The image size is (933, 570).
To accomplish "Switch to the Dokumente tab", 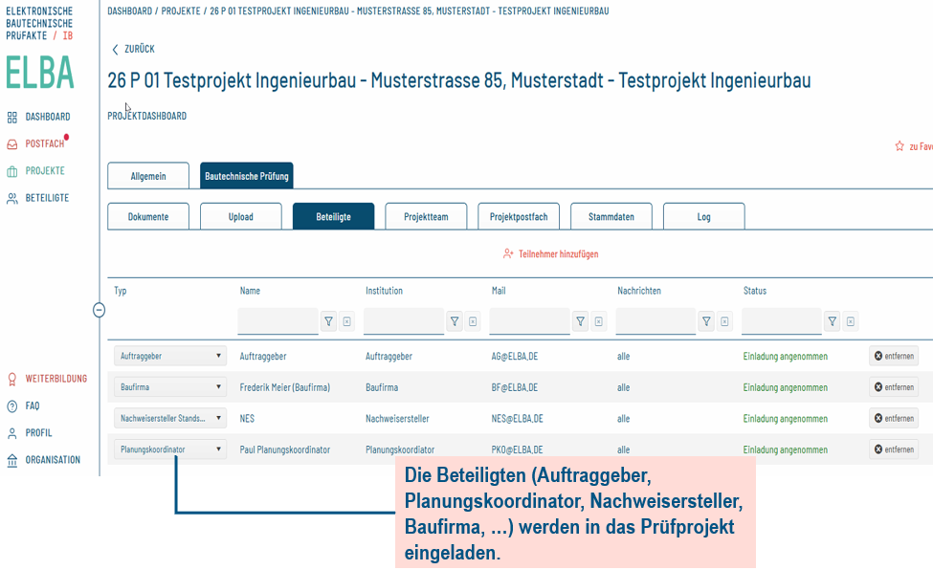I will click(x=148, y=217).
